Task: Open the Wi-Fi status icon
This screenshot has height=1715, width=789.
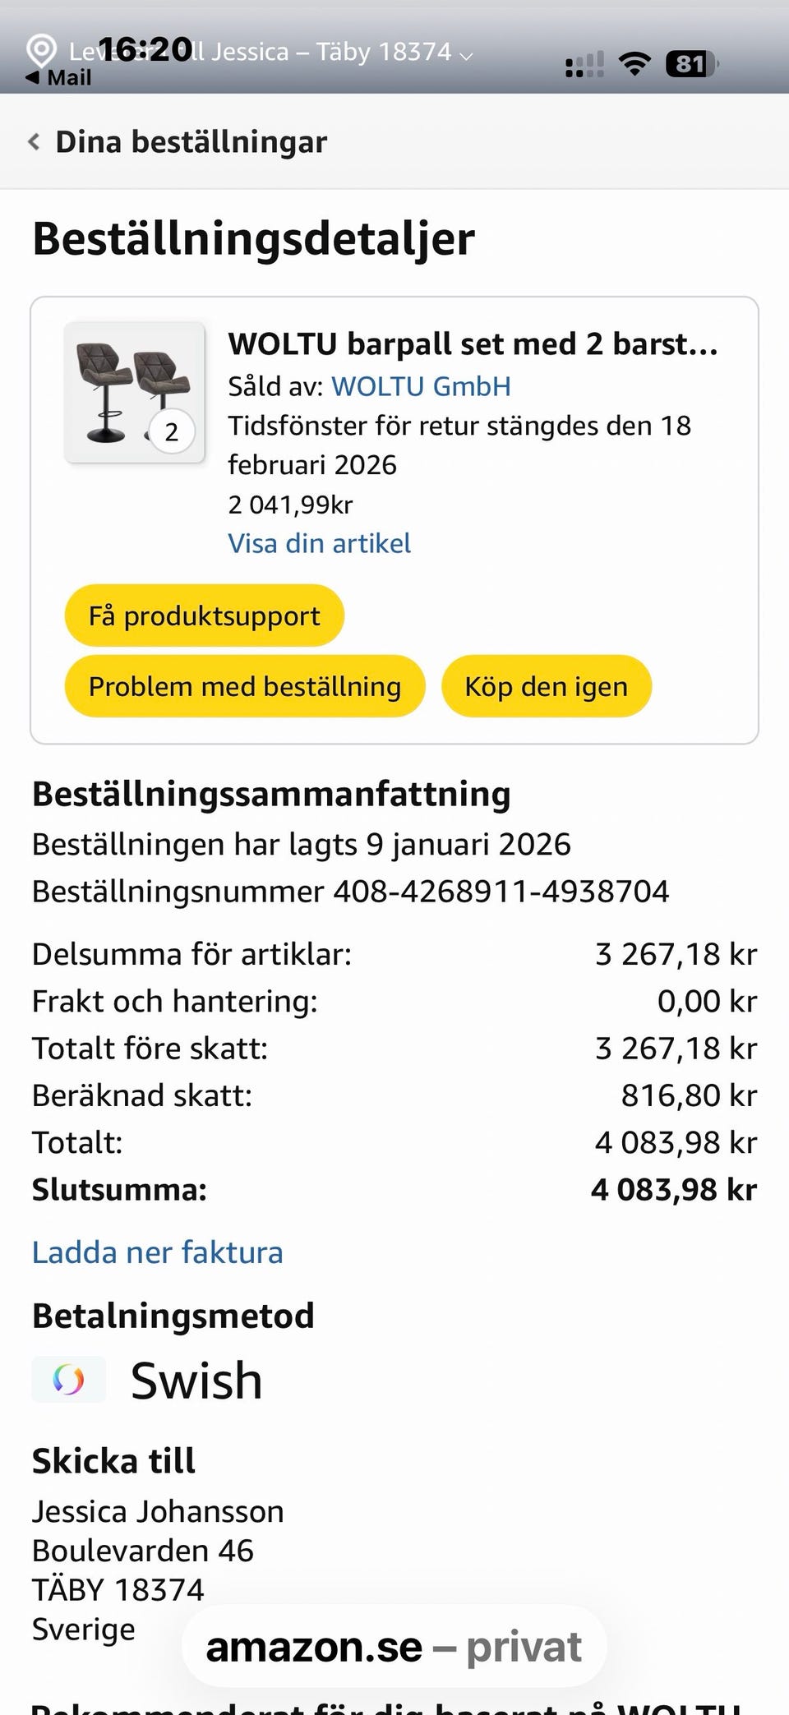Action: [x=634, y=63]
